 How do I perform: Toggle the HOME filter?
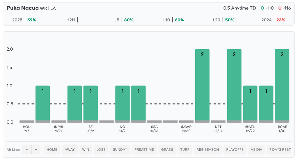tap(52, 149)
